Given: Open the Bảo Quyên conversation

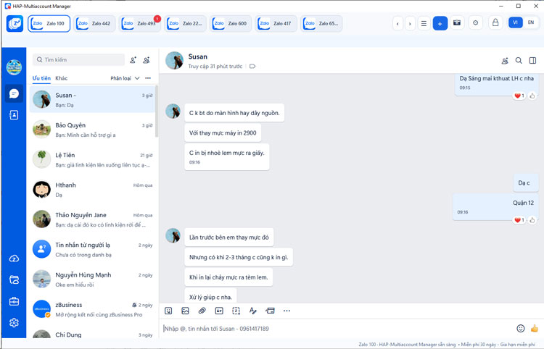Looking at the screenshot, I should (92, 130).
